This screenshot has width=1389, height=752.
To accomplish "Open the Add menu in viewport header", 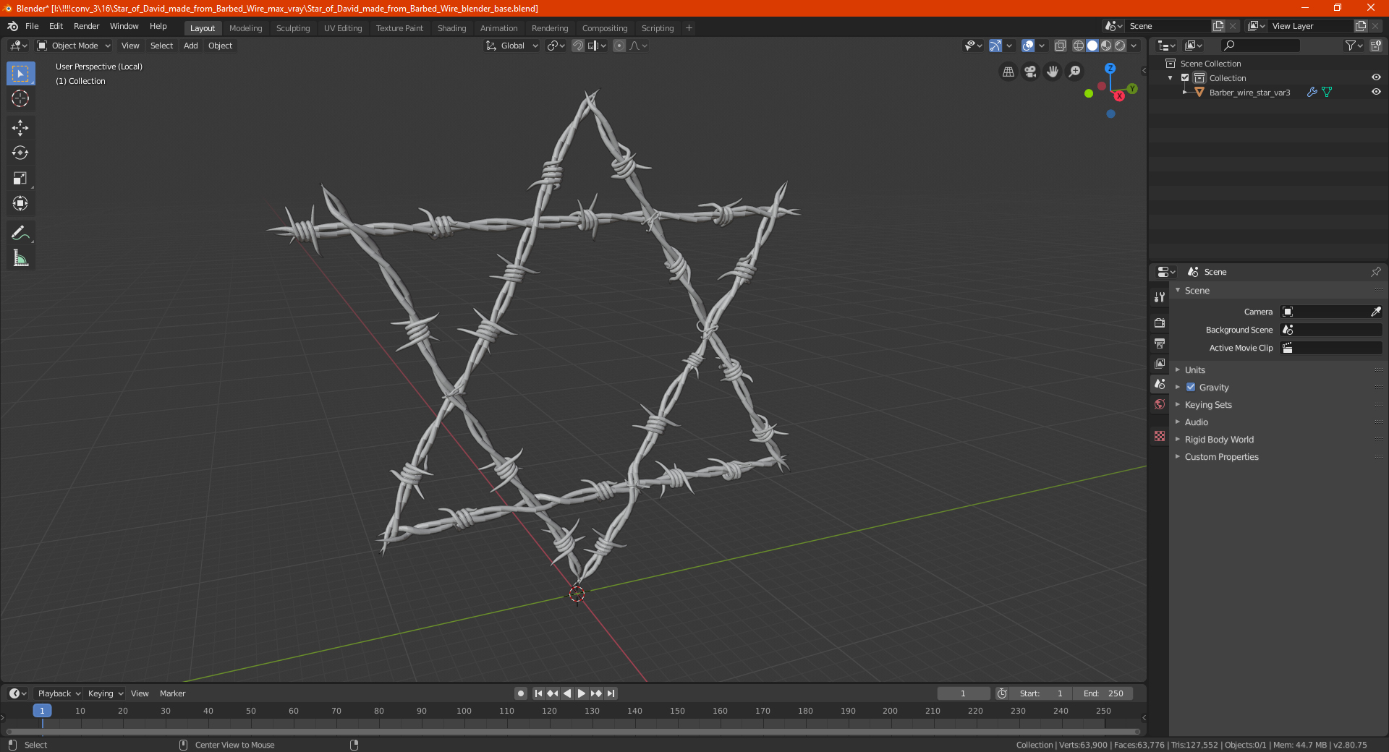I will click(190, 46).
